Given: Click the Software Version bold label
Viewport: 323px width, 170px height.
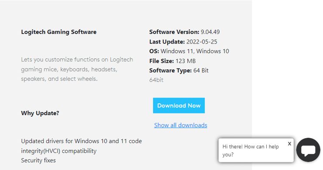Looking at the screenshot, I should pos(174,32).
